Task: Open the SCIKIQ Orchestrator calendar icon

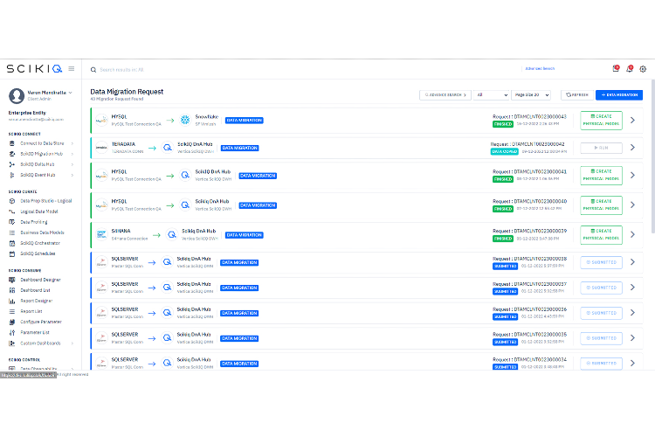Action: (12, 243)
